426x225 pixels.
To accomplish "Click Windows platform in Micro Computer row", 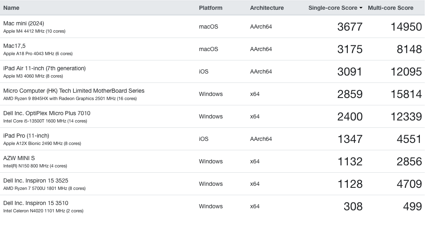I will [x=211, y=94].
